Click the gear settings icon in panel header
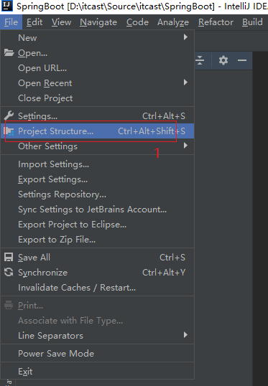This screenshot has height=386, width=268. pyautogui.click(x=223, y=60)
